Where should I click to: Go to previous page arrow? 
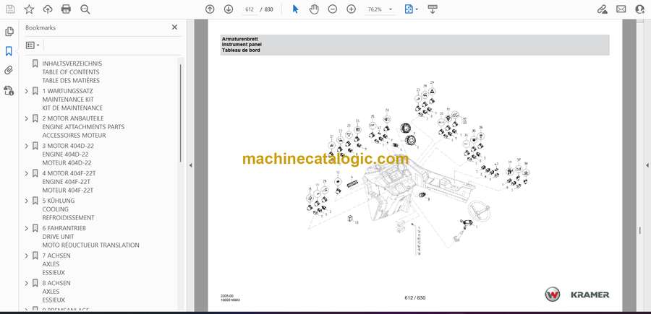click(210, 9)
